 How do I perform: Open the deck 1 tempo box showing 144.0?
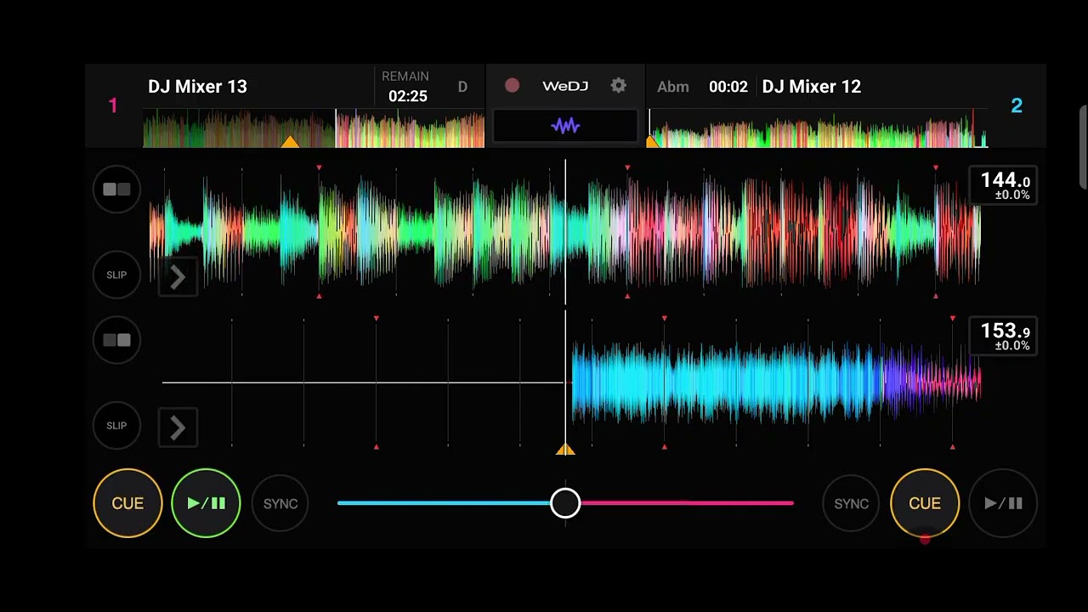(x=1003, y=186)
